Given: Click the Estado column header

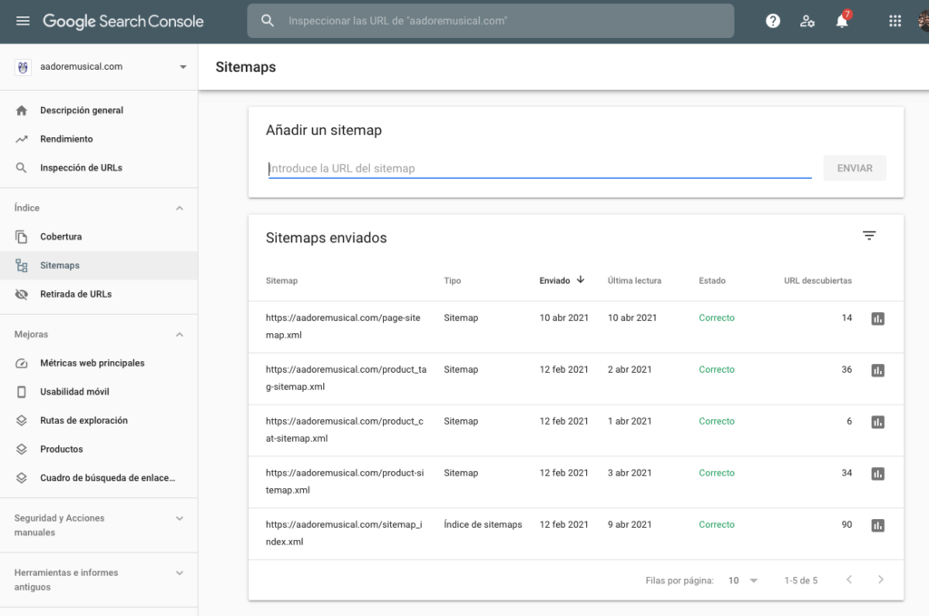Looking at the screenshot, I should (x=711, y=280).
